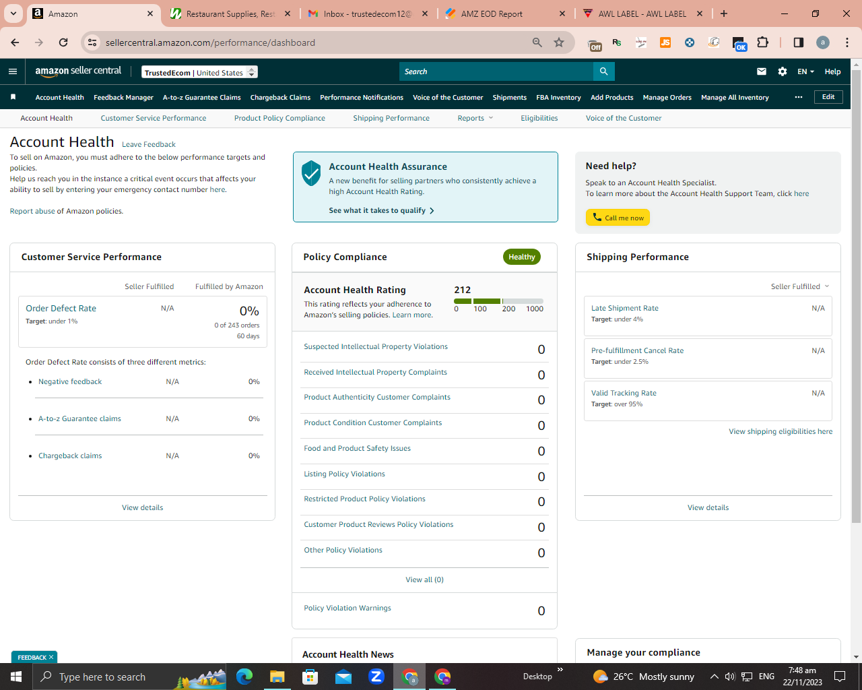Image resolution: width=862 pixels, height=690 pixels.
Task: Launch Microsoft Edge from the taskbar
Action: (244, 677)
